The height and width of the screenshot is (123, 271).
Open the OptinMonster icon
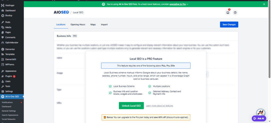[x=3, y=42]
